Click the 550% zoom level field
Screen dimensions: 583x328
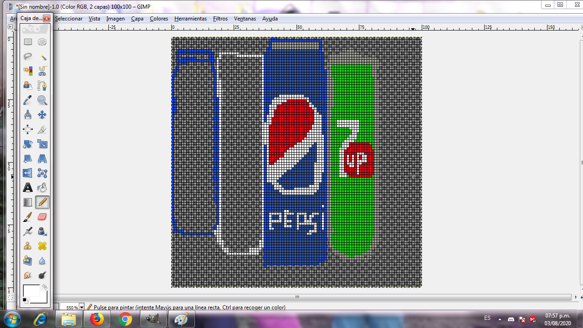click(x=70, y=307)
